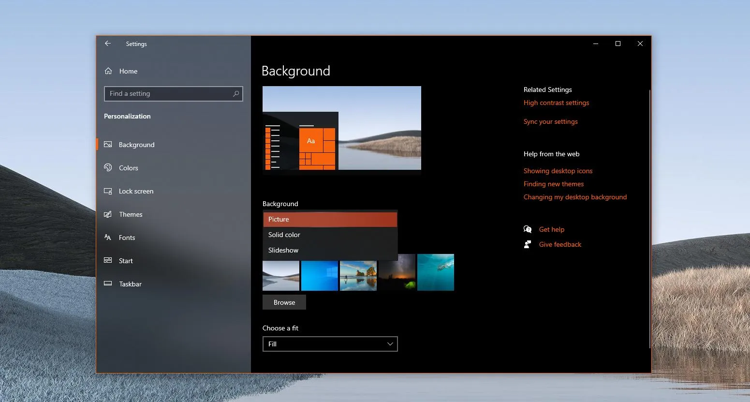
Task: Minimize the Settings window
Action: tap(596, 44)
